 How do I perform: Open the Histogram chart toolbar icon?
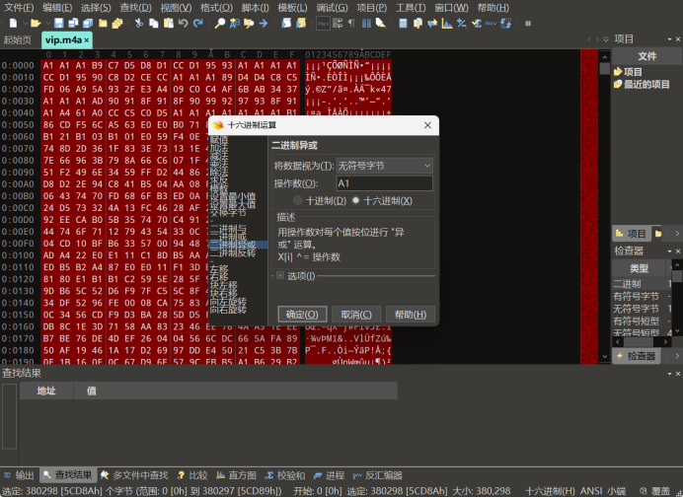[447, 23]
